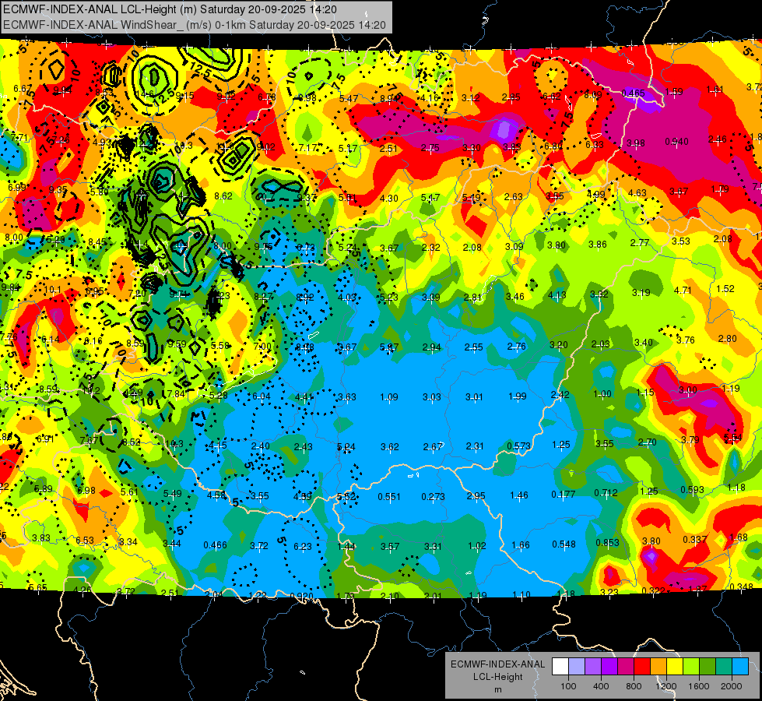Click the wind shear value 1.46
The height and width of the screenshot is (701, 762).
pos(519,495)
